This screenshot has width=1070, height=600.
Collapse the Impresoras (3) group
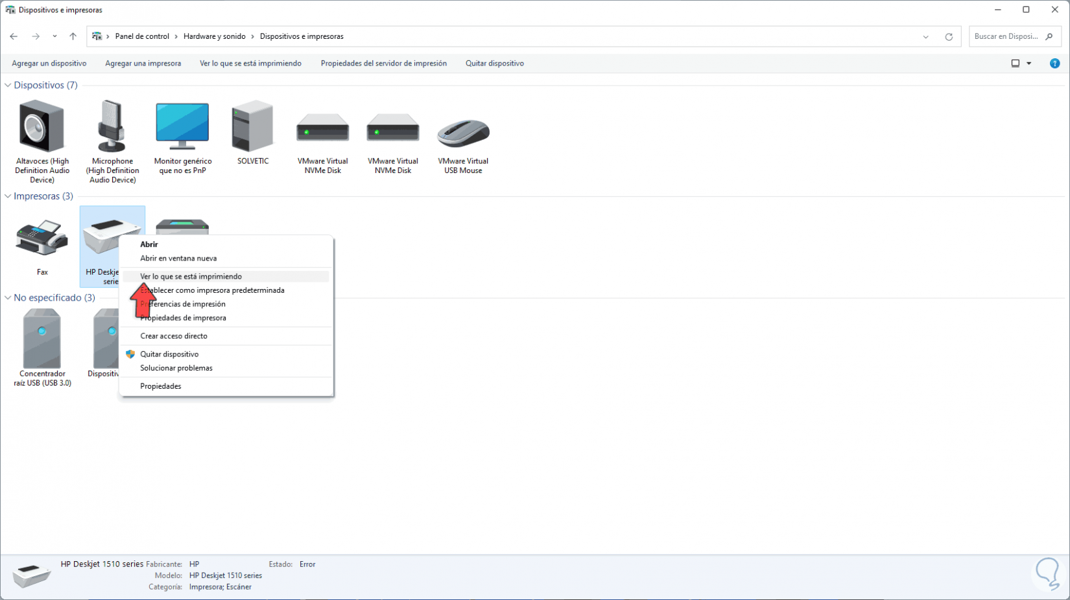click(8, 196)
